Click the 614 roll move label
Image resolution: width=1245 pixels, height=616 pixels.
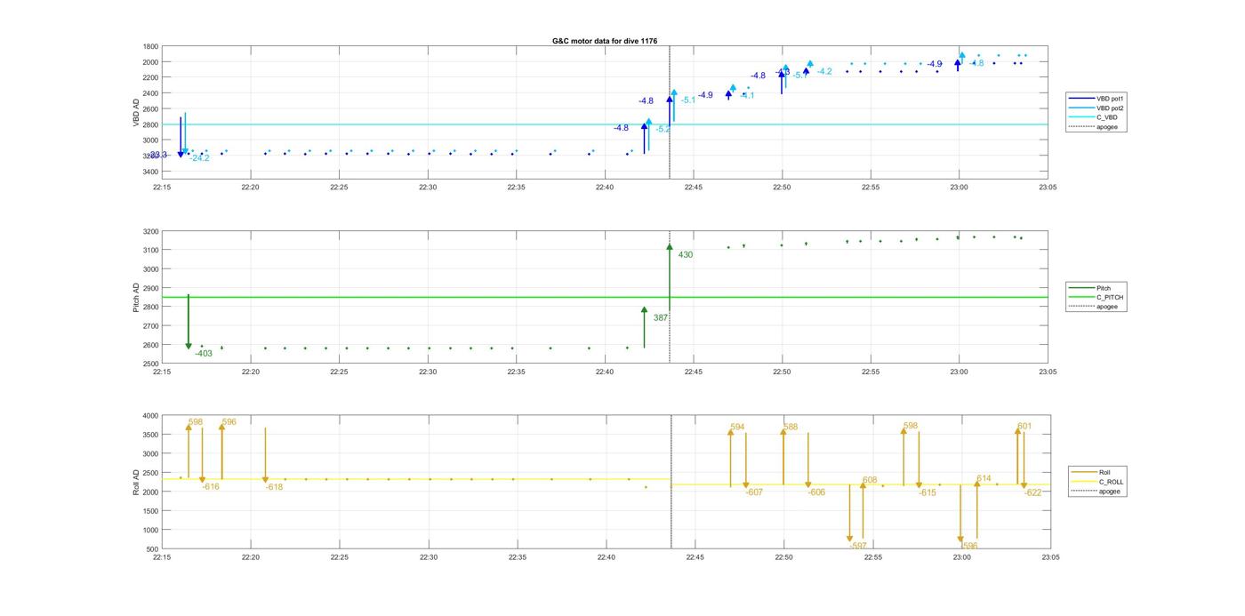pos(984,479)
